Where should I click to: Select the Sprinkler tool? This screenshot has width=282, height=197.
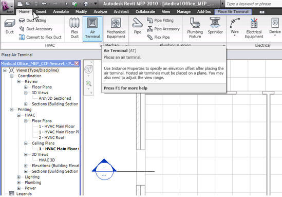(x=215, y=26)
